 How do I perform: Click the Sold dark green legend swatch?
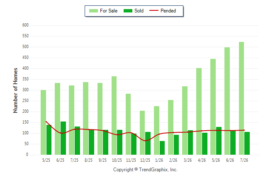tap(128, 11)
